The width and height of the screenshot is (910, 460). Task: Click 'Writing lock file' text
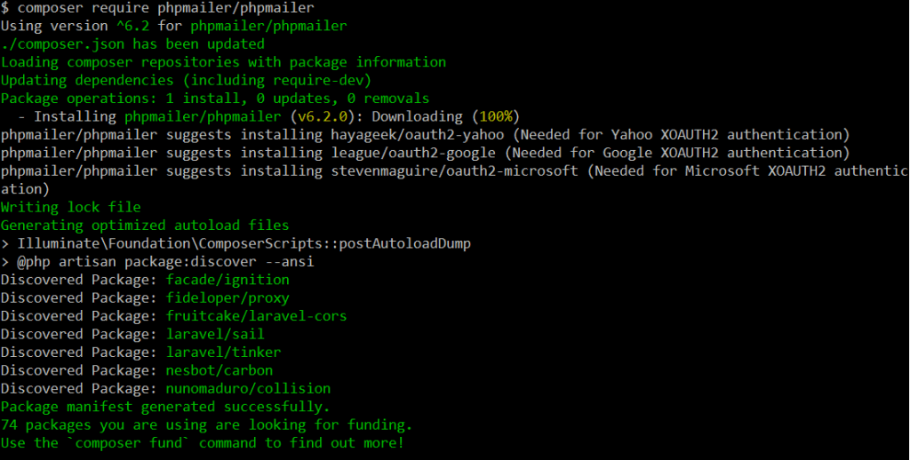tap(71, 207)
